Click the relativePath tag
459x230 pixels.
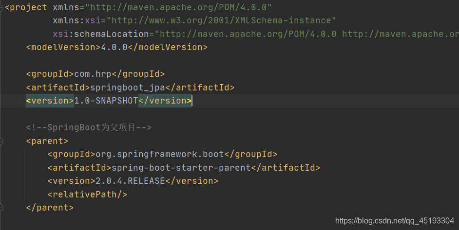tap(87, 195)
